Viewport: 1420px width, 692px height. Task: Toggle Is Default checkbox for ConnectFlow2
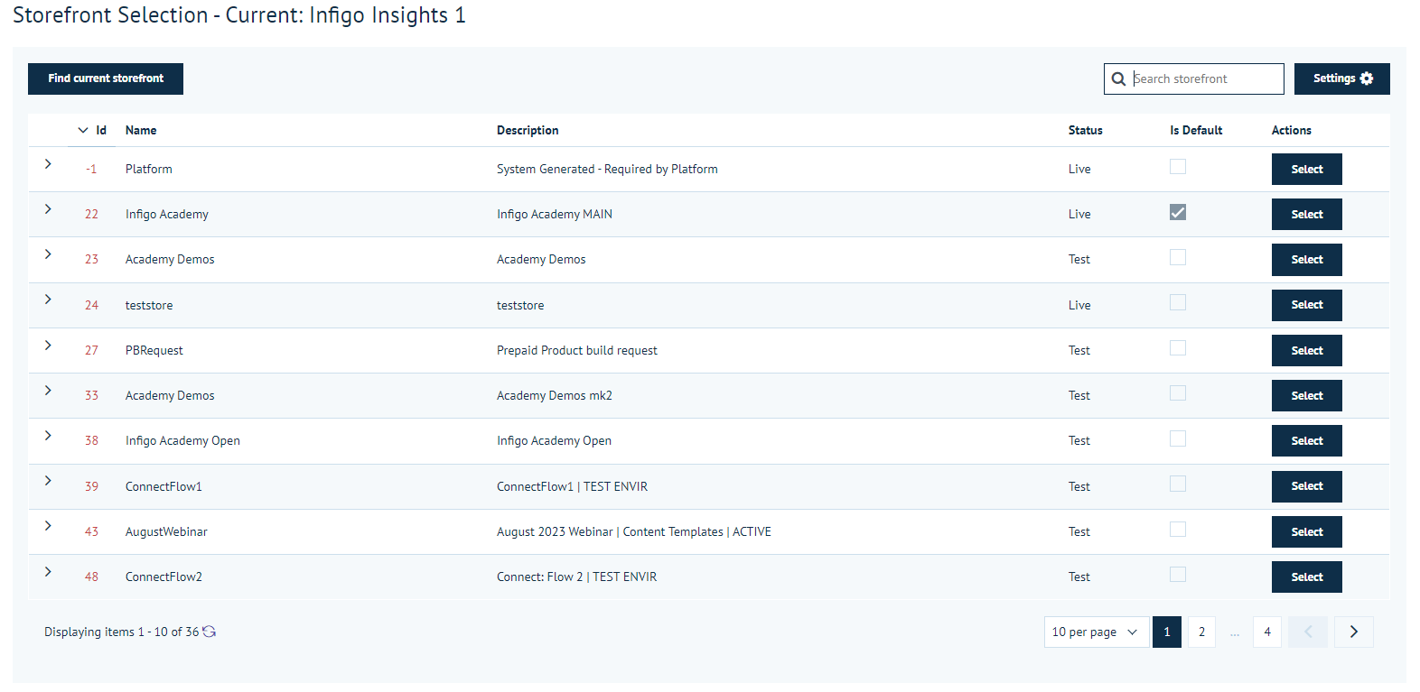click(1178, 575)
